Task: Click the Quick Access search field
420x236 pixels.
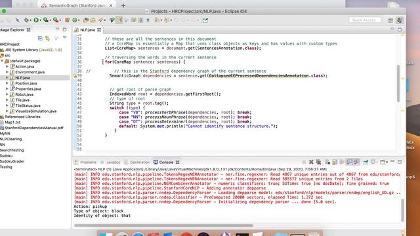Action: coord(365,20)
